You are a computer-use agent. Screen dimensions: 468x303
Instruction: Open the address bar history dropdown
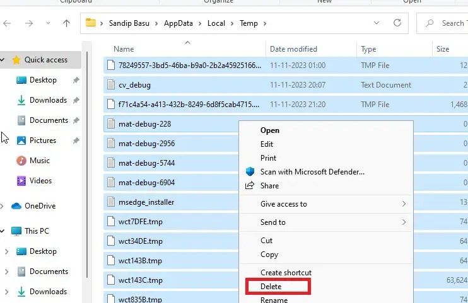pyautogui.click(x=377, y=23)
